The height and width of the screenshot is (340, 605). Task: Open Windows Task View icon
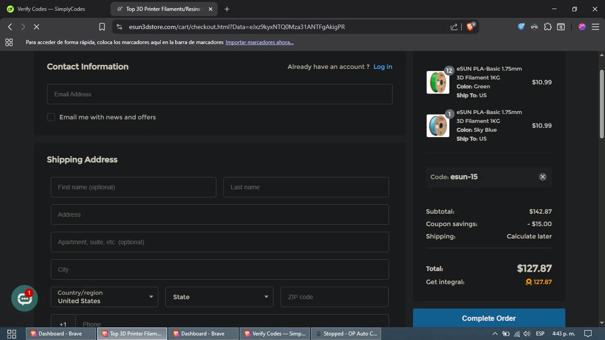coord(12,334)
